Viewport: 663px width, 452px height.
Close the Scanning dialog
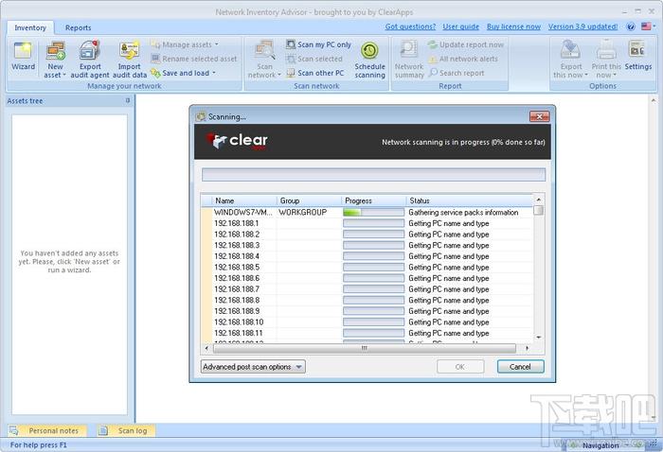(x=539, y=116)
